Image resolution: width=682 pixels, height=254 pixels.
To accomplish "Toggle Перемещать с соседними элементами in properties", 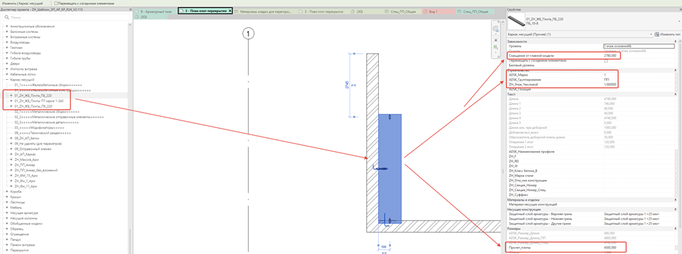I will tap(606, 61).
